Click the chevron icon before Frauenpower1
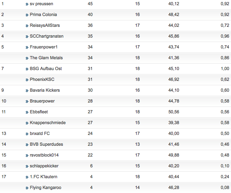 pyautogui.click(x=27, y=48)
